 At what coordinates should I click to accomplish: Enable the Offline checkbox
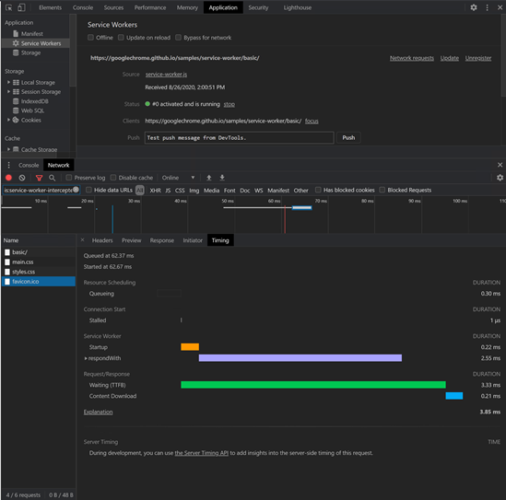click(90, 38)
